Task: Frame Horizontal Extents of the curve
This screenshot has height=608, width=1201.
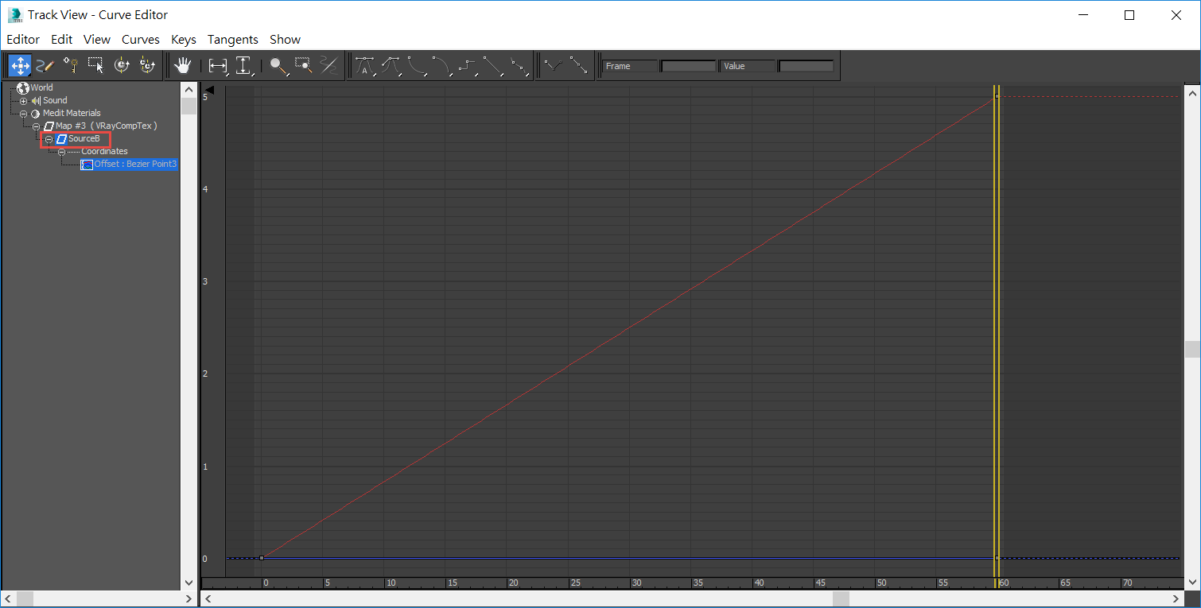Action: point(218,66)
